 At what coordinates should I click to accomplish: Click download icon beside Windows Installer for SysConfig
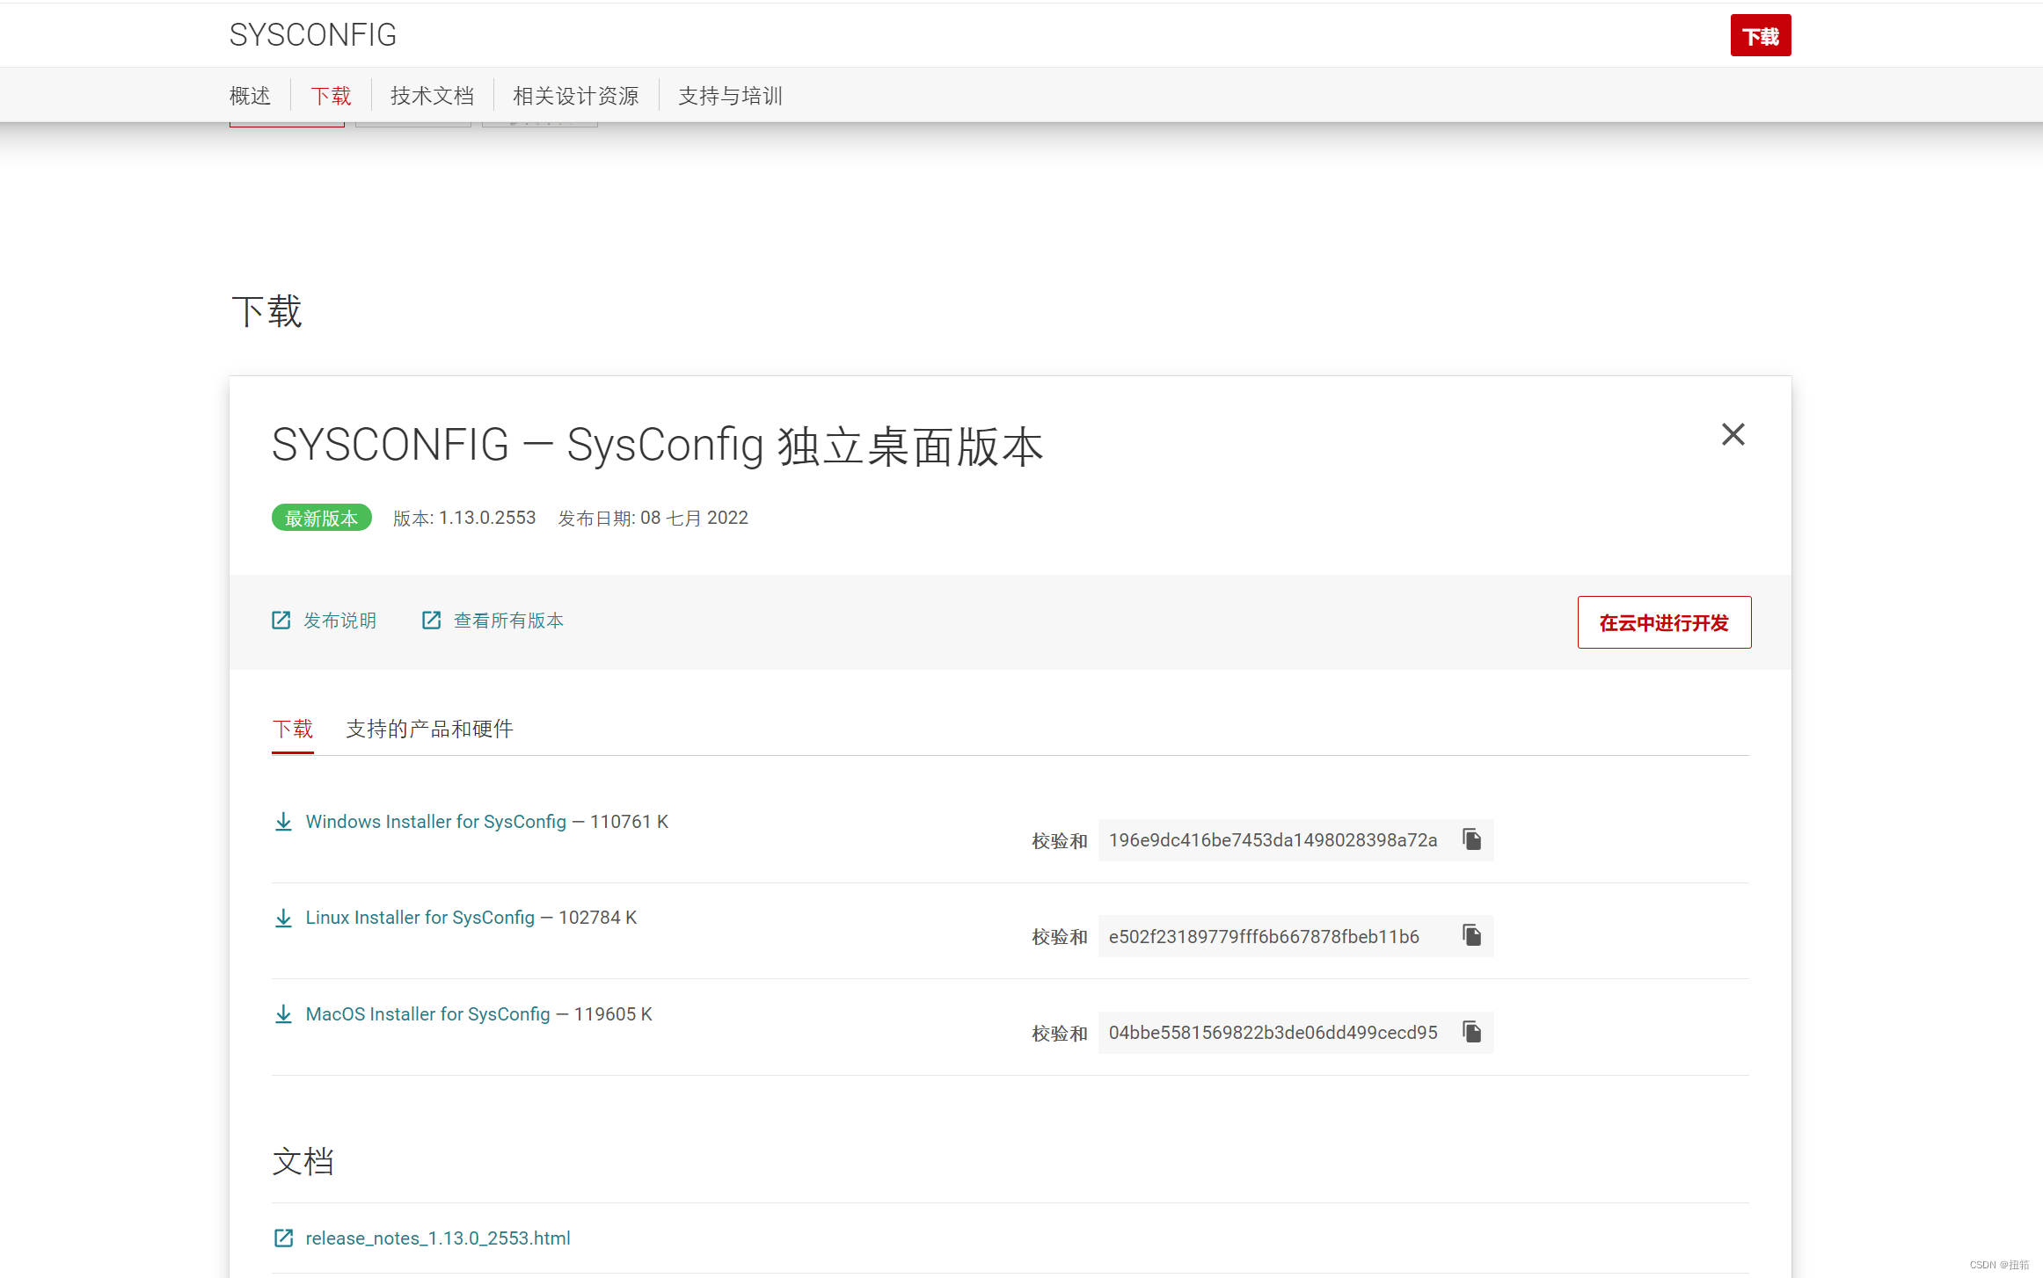point(283,822)
